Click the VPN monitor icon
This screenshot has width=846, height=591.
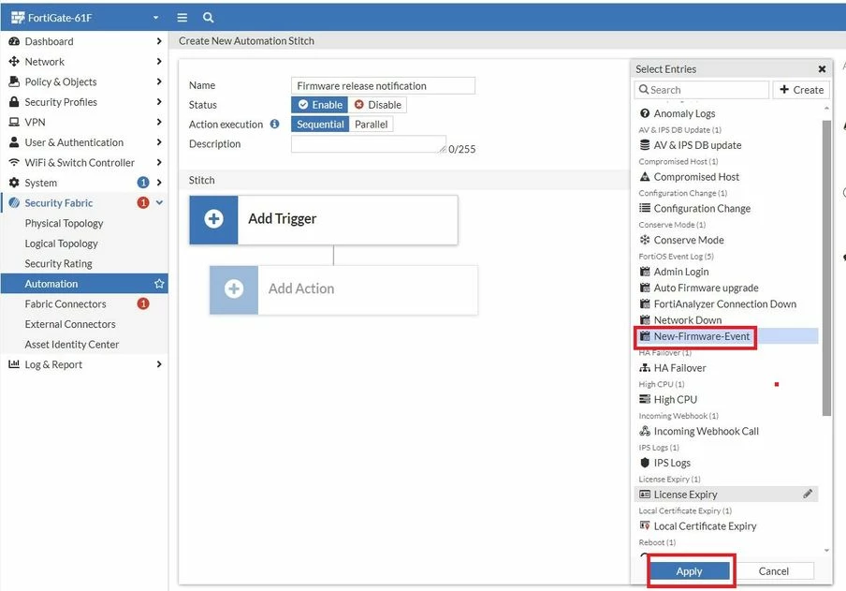pos(14,122)
